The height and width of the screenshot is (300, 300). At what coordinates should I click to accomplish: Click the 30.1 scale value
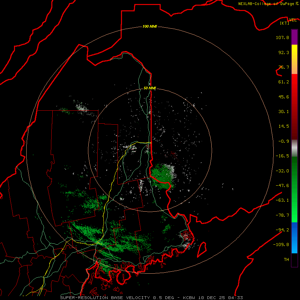click(284, 112)
